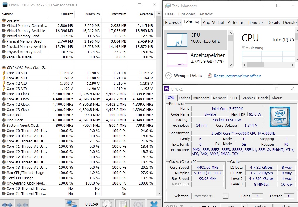Reset the HWiNFO timer via clock icon

click(x=107, y=204)
